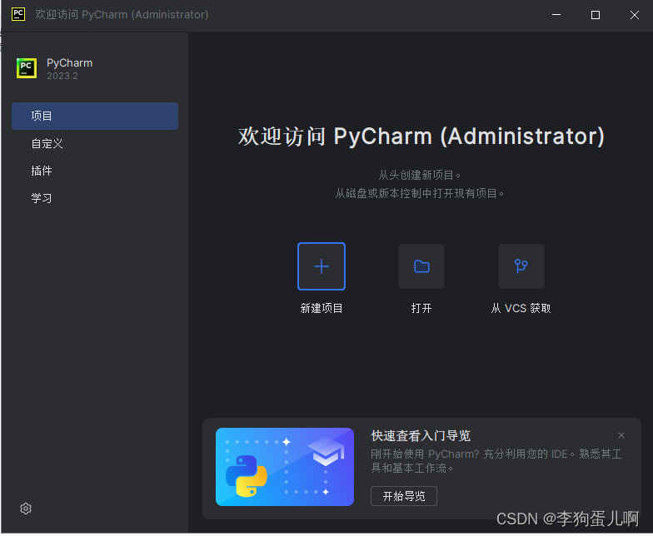Click the New Project plus icon
The width and height of the screenshot is (653, 536).
(x=322, y=266)
